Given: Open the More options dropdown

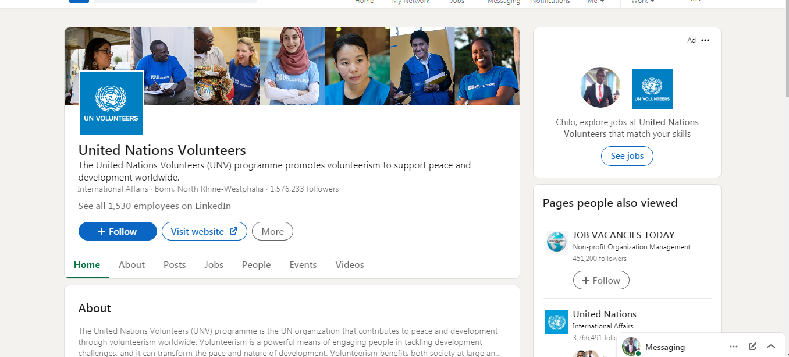Looking at the screenshot, I should [x=272, y=231].
